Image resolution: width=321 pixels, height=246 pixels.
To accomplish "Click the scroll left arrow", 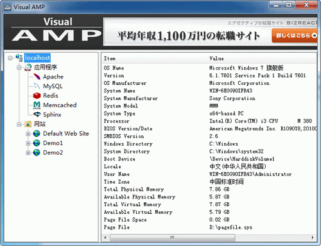I will (105, 238).
